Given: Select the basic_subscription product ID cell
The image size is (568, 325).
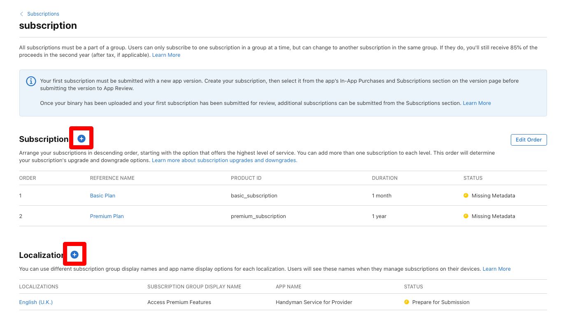Looking at the screenshot, I should [254, 195].
